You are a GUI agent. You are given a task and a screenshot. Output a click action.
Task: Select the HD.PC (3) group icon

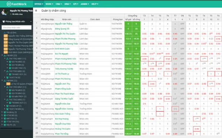pos(5,125)
